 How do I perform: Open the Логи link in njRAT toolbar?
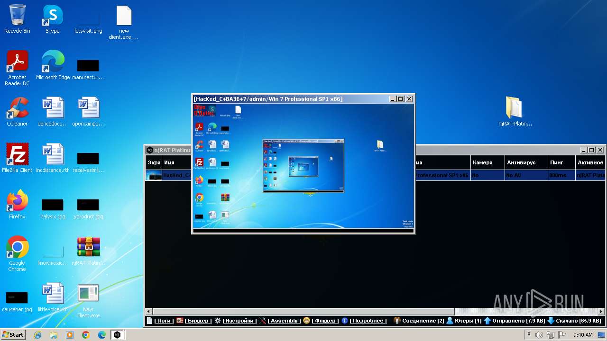pos(164,321)
